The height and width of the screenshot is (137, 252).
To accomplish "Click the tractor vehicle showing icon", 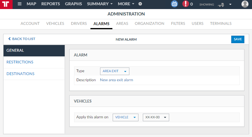I will [x=221, y=5].
